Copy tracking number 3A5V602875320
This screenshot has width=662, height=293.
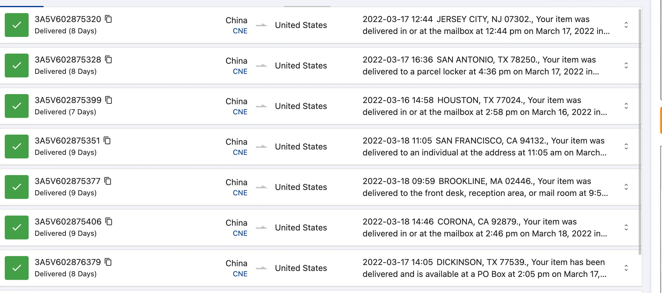click(x=109, y=18)
